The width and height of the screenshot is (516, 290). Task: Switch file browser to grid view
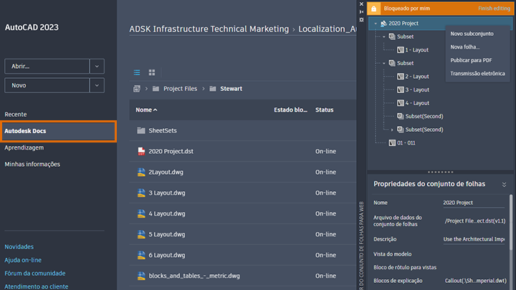[x=152, y=72]
